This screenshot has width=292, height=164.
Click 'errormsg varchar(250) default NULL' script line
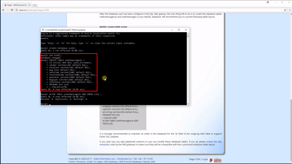click(x=121, y=112)
